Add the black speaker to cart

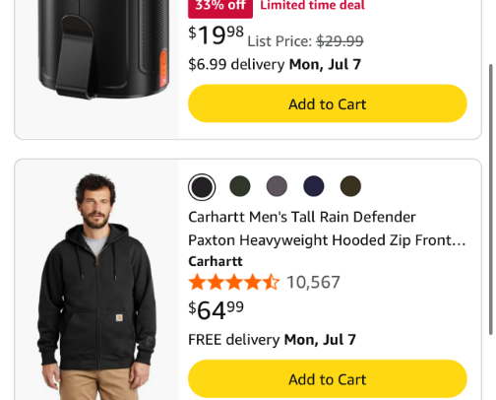pyautogui.click(x=328, y=103)
